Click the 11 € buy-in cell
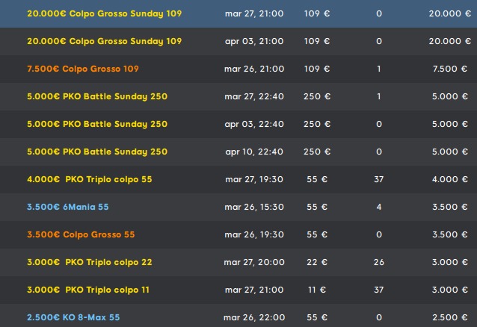The height and width of the screenshot is (327, 477). coord(318,290)
